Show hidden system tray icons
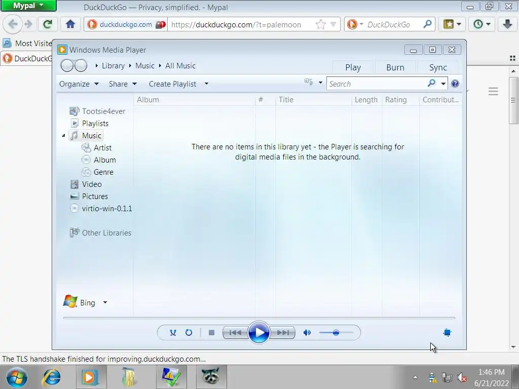 [x=415, y=377]
